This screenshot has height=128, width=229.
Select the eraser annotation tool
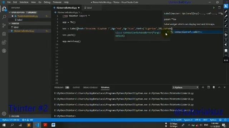[226, 44]
